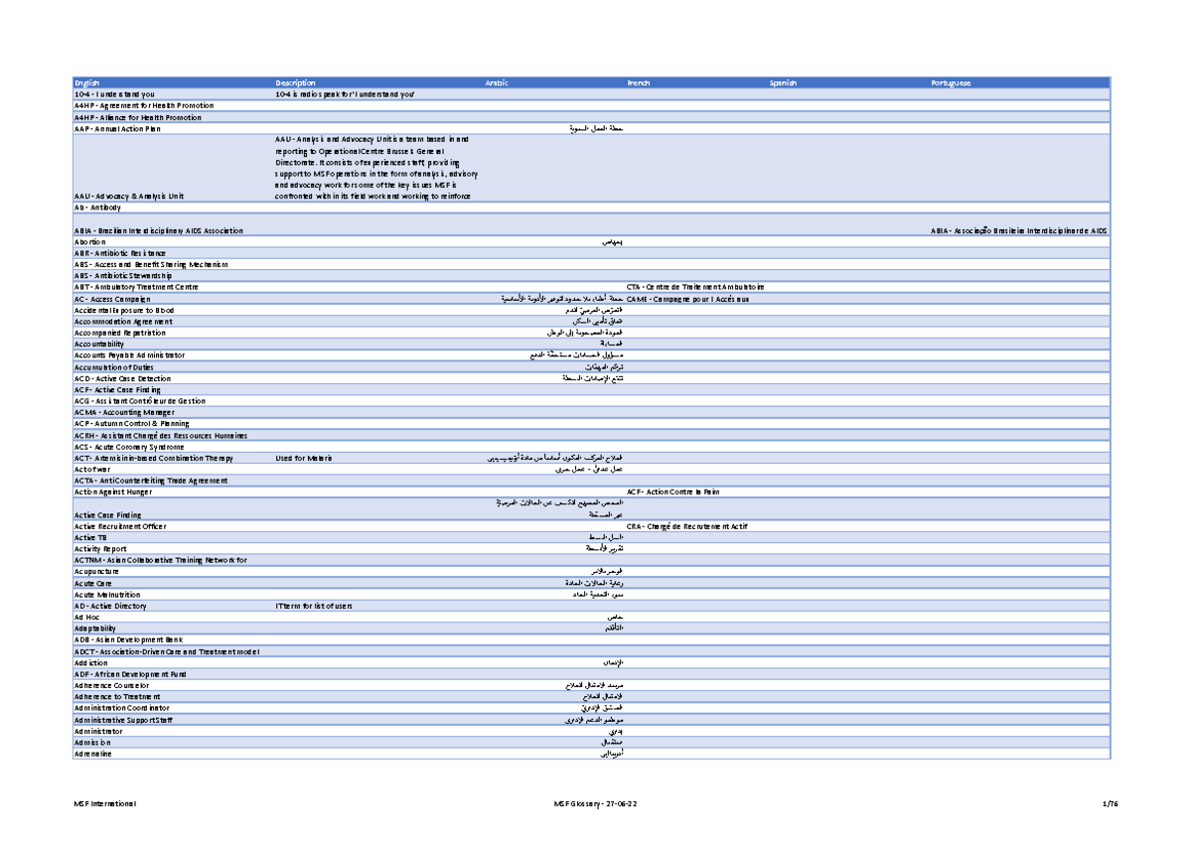The height and width of the screenshot is (843, 1192).
Task: Click the 'MSF International' footer text
Action: click(x=105, y=802)
